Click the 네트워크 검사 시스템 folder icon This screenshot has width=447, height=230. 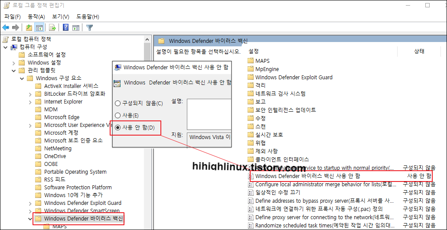251,94
